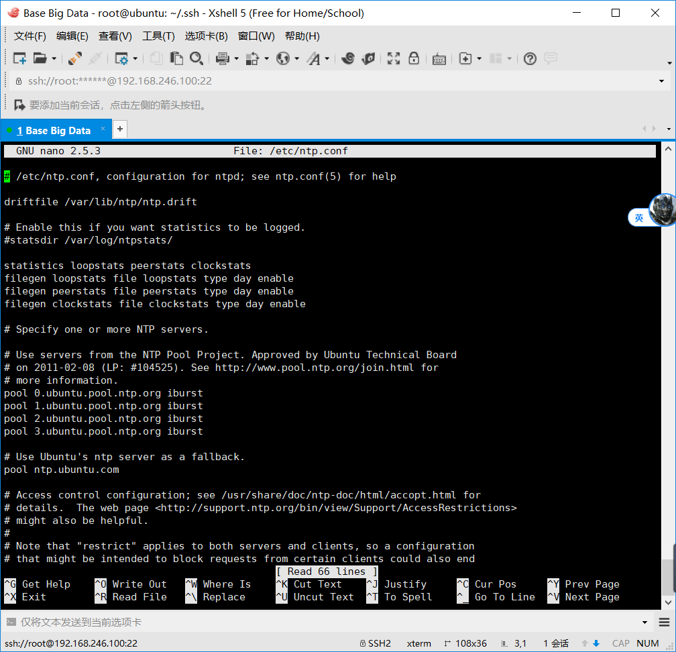
Task: Open session properties gear icon
Action: (x=121, y=58)
